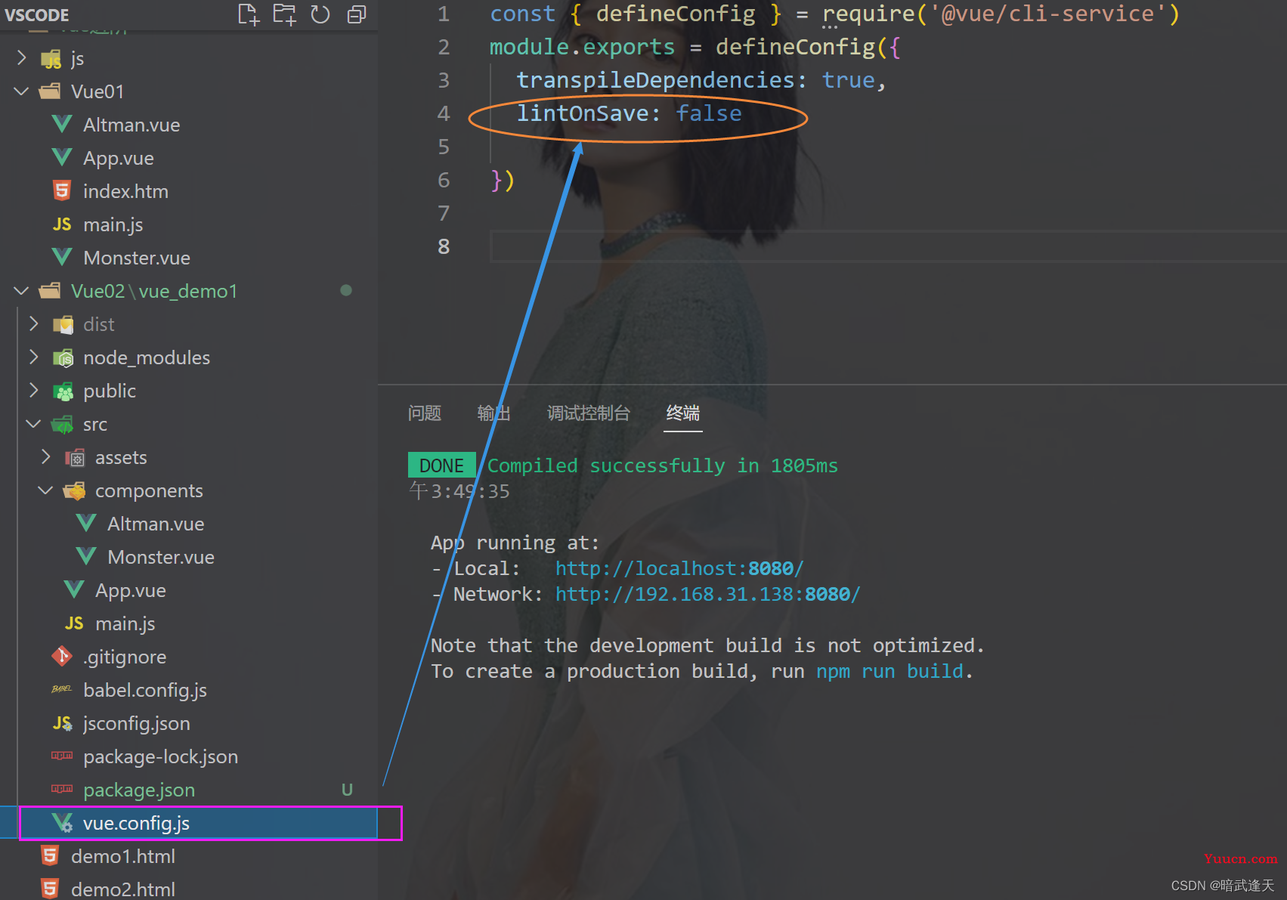Click the HTML5 icon beside index.htm
1287x900 pixels.
[x=62, y=190]
